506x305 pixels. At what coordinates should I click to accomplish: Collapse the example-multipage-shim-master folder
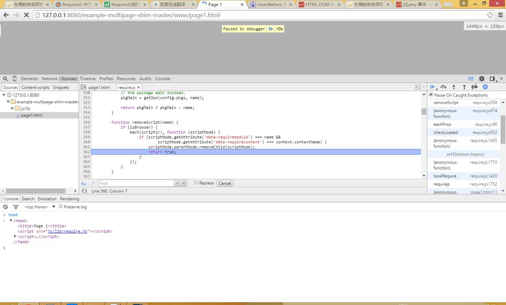tap(8, 102)
